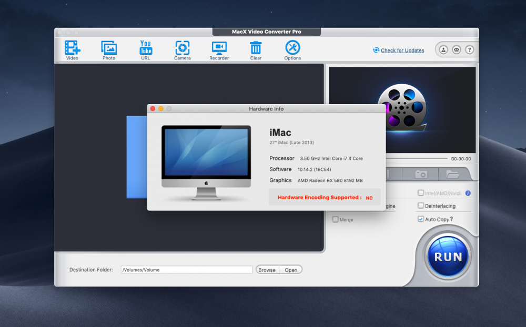Click the refresh icon beside Check for Updates
The height and width of the screenshot is (327, 526).
click(x=376, y=50)
